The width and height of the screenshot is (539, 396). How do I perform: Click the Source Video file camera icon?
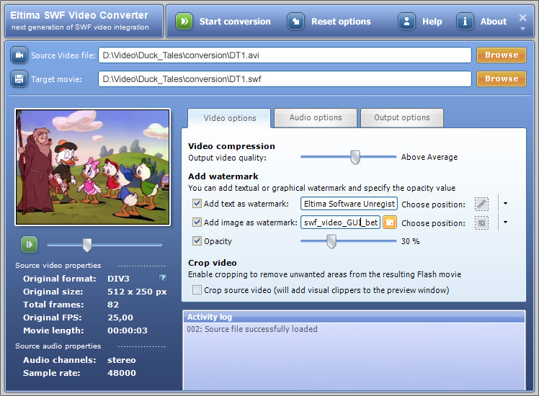click(x=19, y=55)
